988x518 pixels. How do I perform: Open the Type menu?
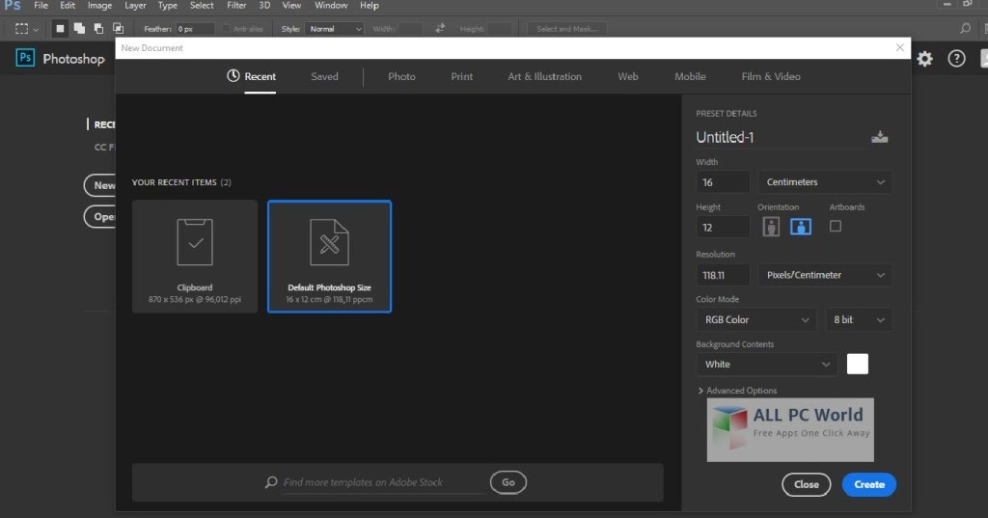point(168,6)
